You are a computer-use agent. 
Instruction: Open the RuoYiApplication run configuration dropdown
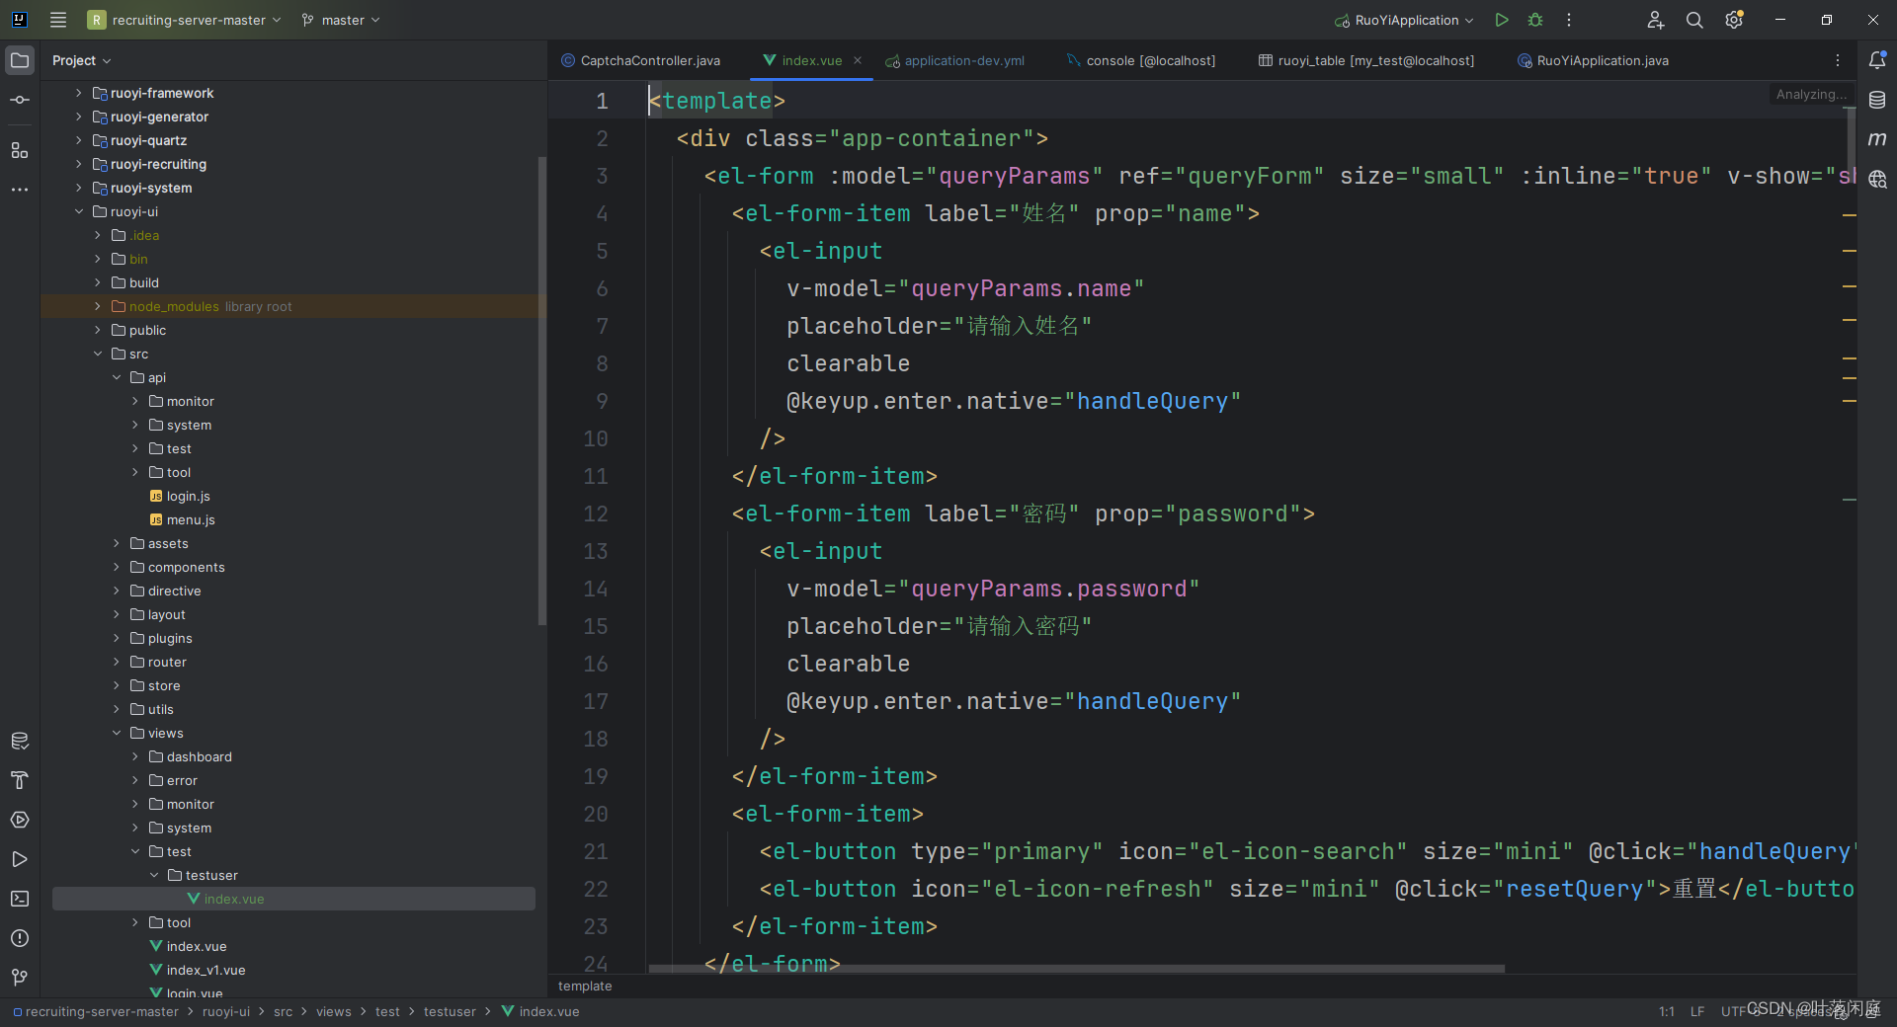(1404, 20)
